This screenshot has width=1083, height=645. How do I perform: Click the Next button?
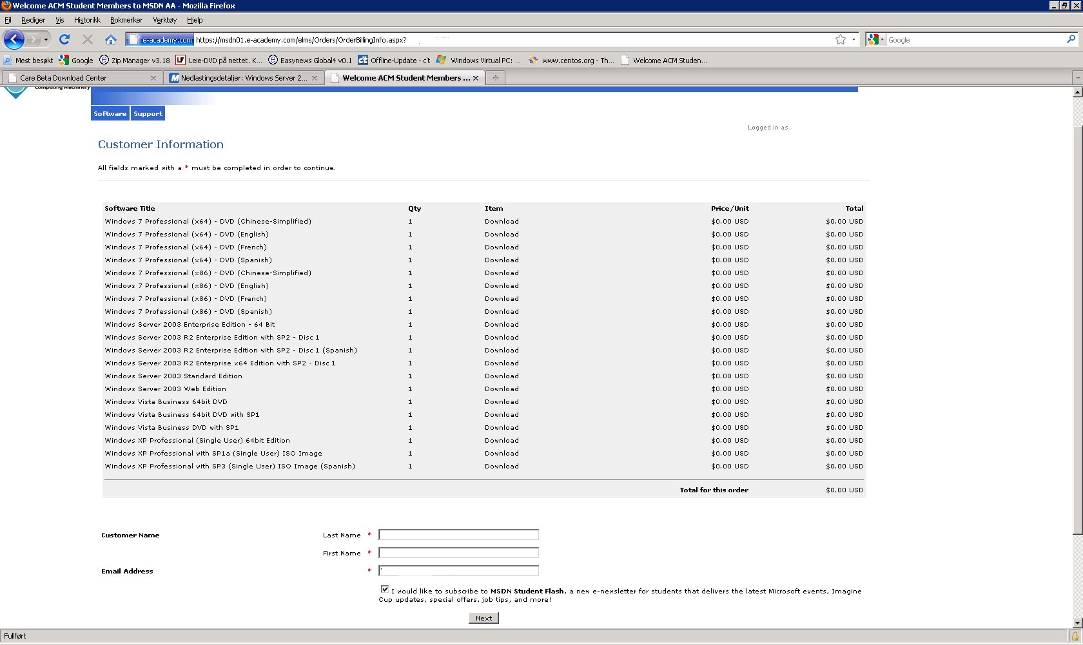[x=483, y=618]
